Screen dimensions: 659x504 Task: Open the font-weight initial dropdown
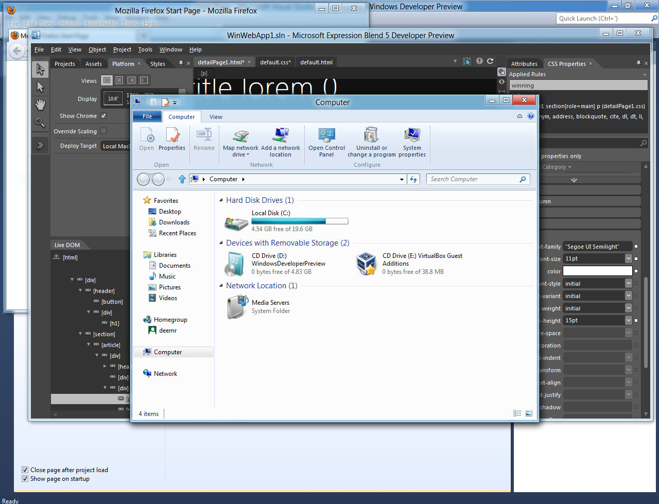click(x=628, y=308)
